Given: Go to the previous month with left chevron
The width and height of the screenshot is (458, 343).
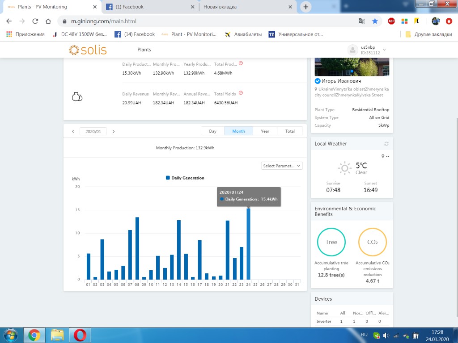Looking at the screenshot, I should click(73, 132).
